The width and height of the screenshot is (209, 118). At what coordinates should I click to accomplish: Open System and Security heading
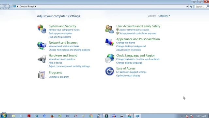click(62, 26)
